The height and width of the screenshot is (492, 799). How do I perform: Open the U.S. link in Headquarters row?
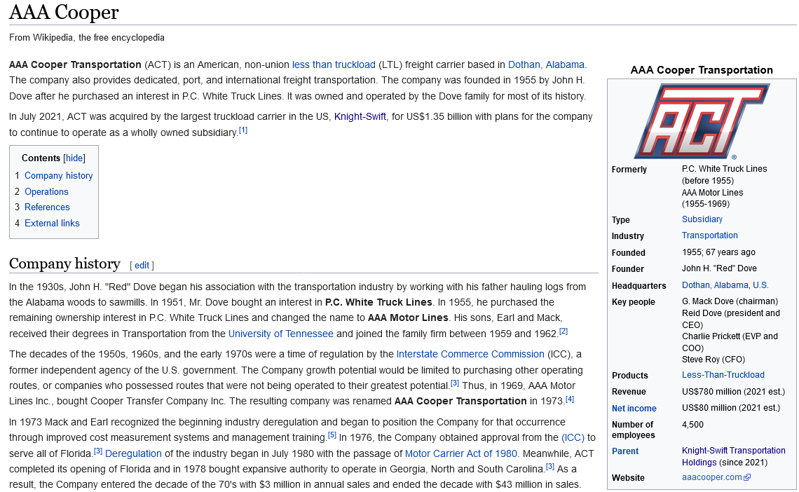(760, 285)
